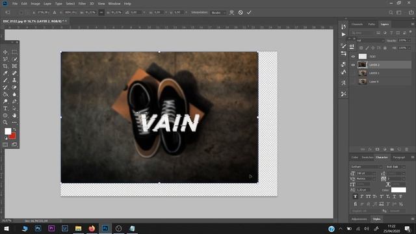Screen dimensions: 416x234
Task: Open the History panel icon
Action: (344, 27)
